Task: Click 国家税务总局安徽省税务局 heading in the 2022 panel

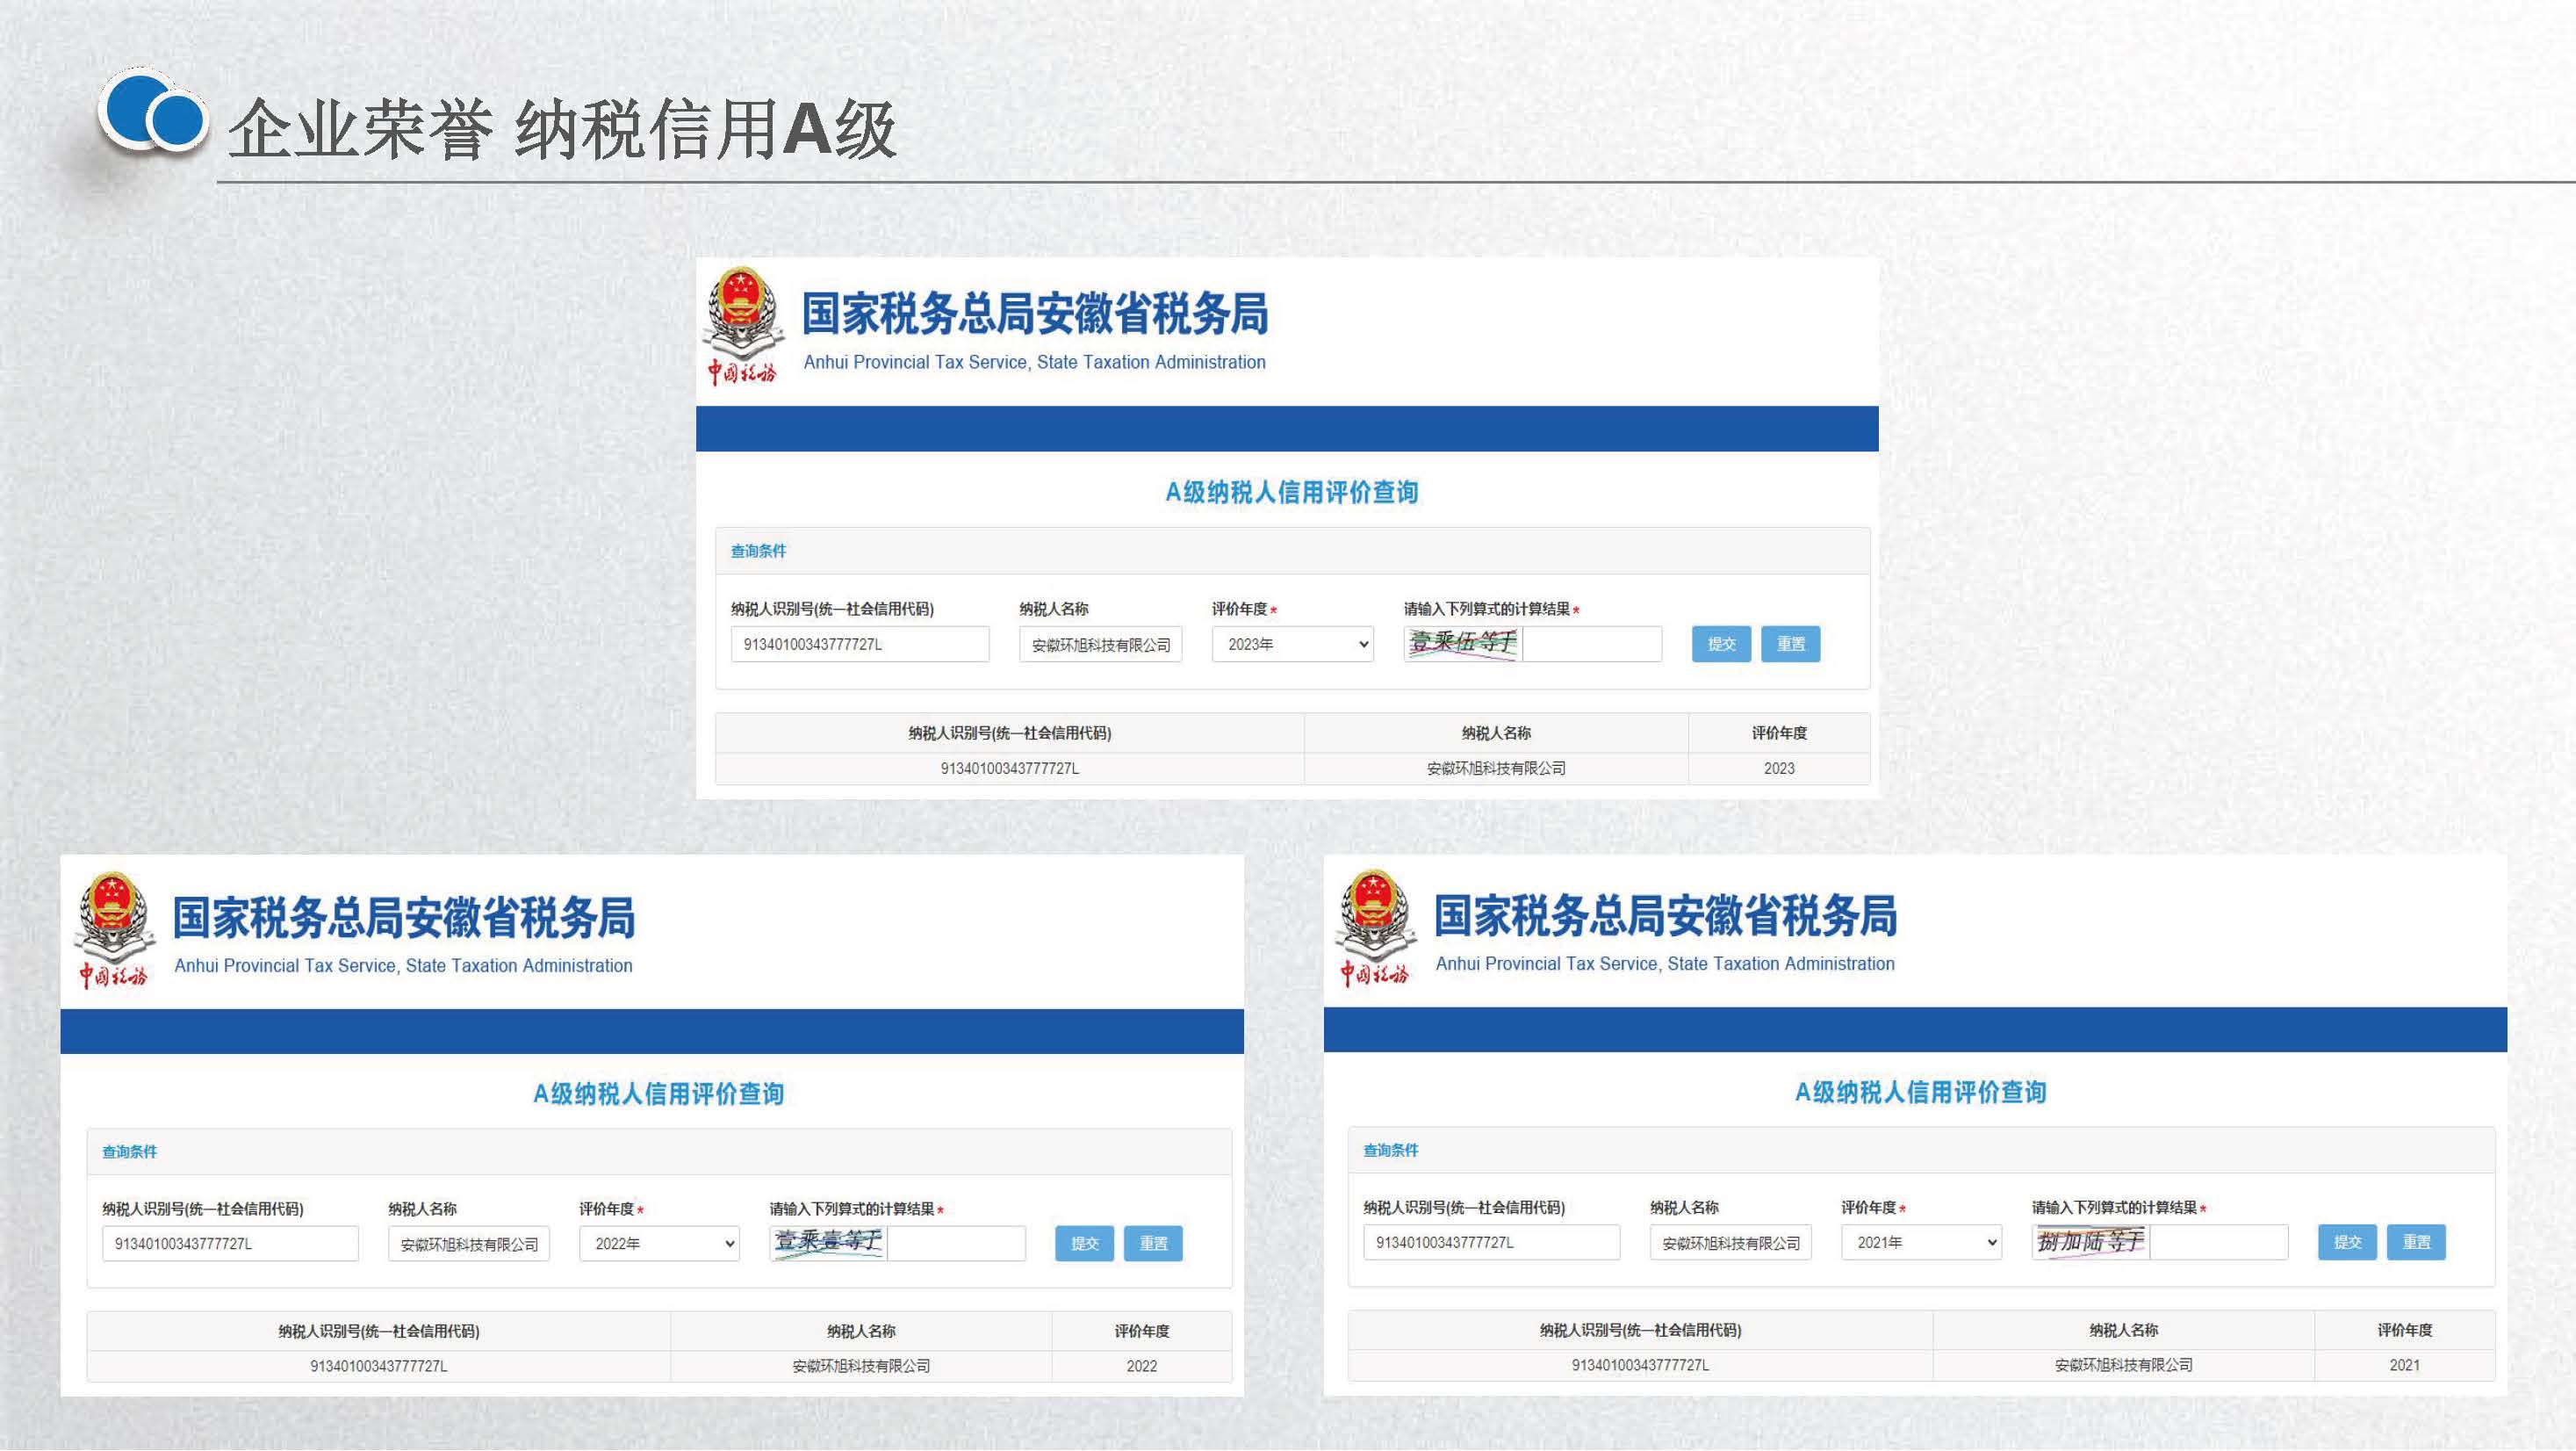Action: [x=404, y=918]
